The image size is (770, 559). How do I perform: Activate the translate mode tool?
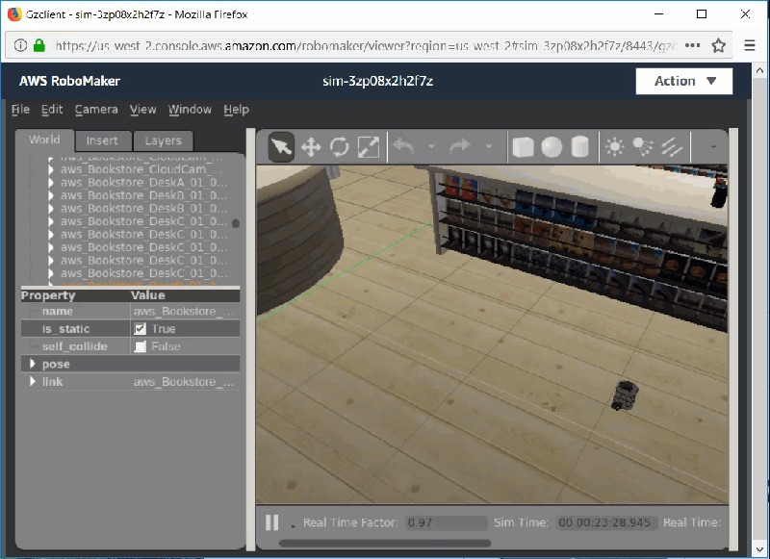(x=311, y=146)
